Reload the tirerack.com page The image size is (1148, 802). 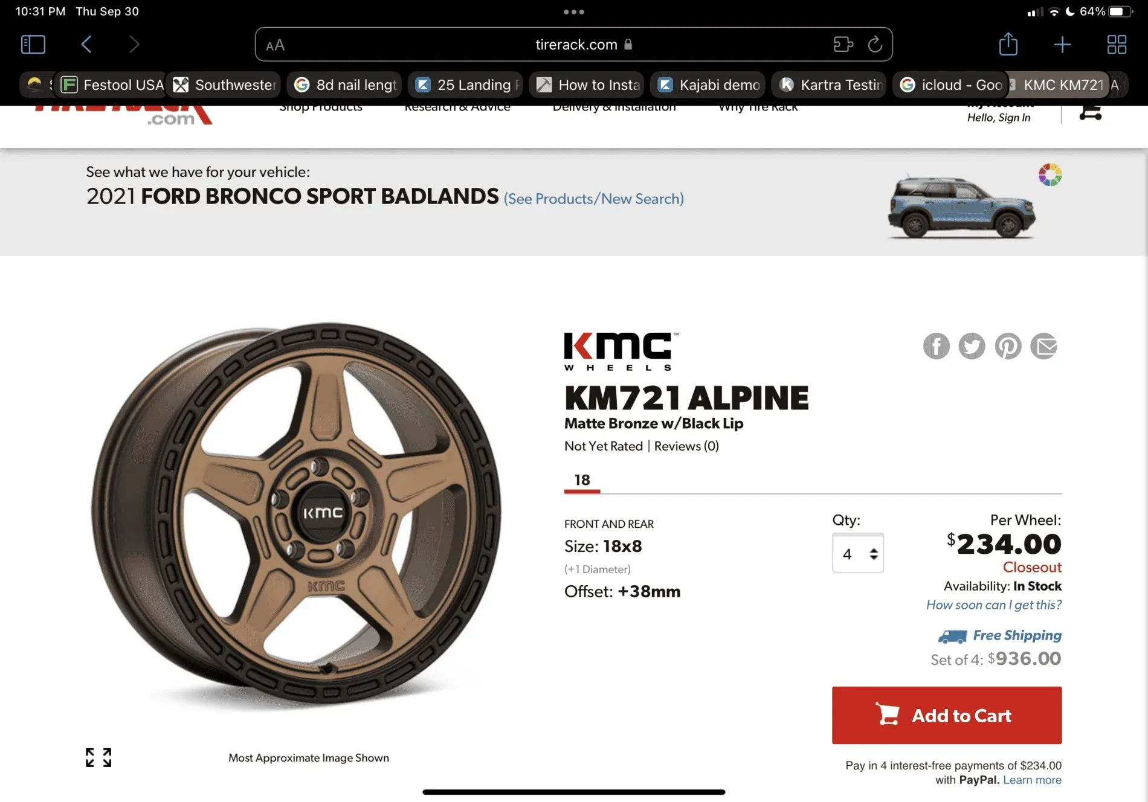pos(874,44)
